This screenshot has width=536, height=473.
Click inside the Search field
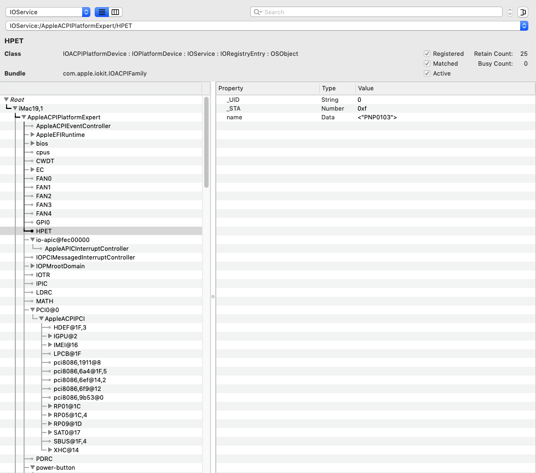click(x=378, y=12)
